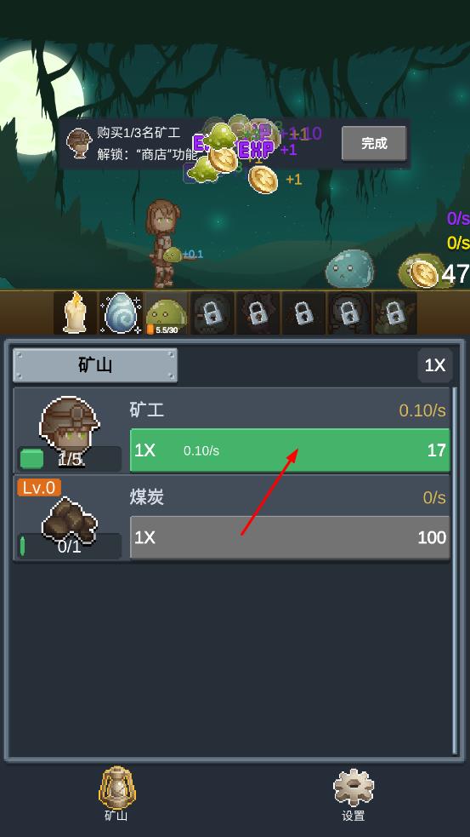This screenshot has height=837, width=470.
Task: Click the mine list vertical scrollbar
Action: click(455, 570)
